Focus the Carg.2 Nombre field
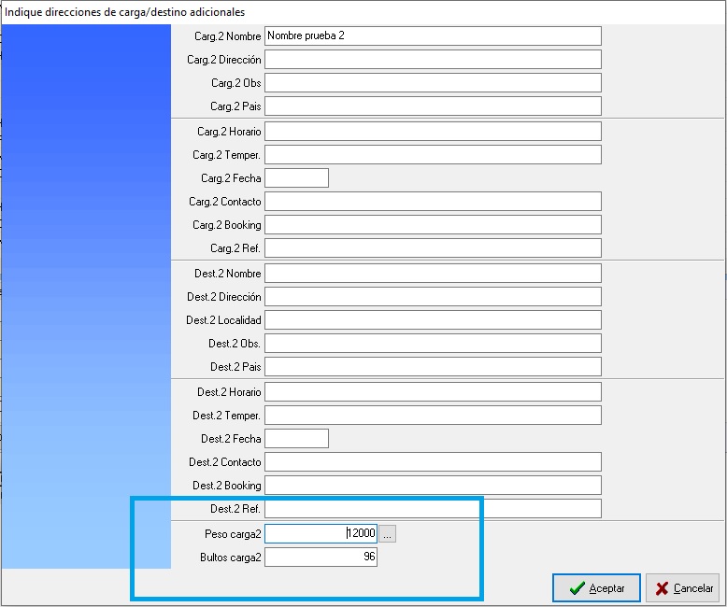 click(433, 36)
